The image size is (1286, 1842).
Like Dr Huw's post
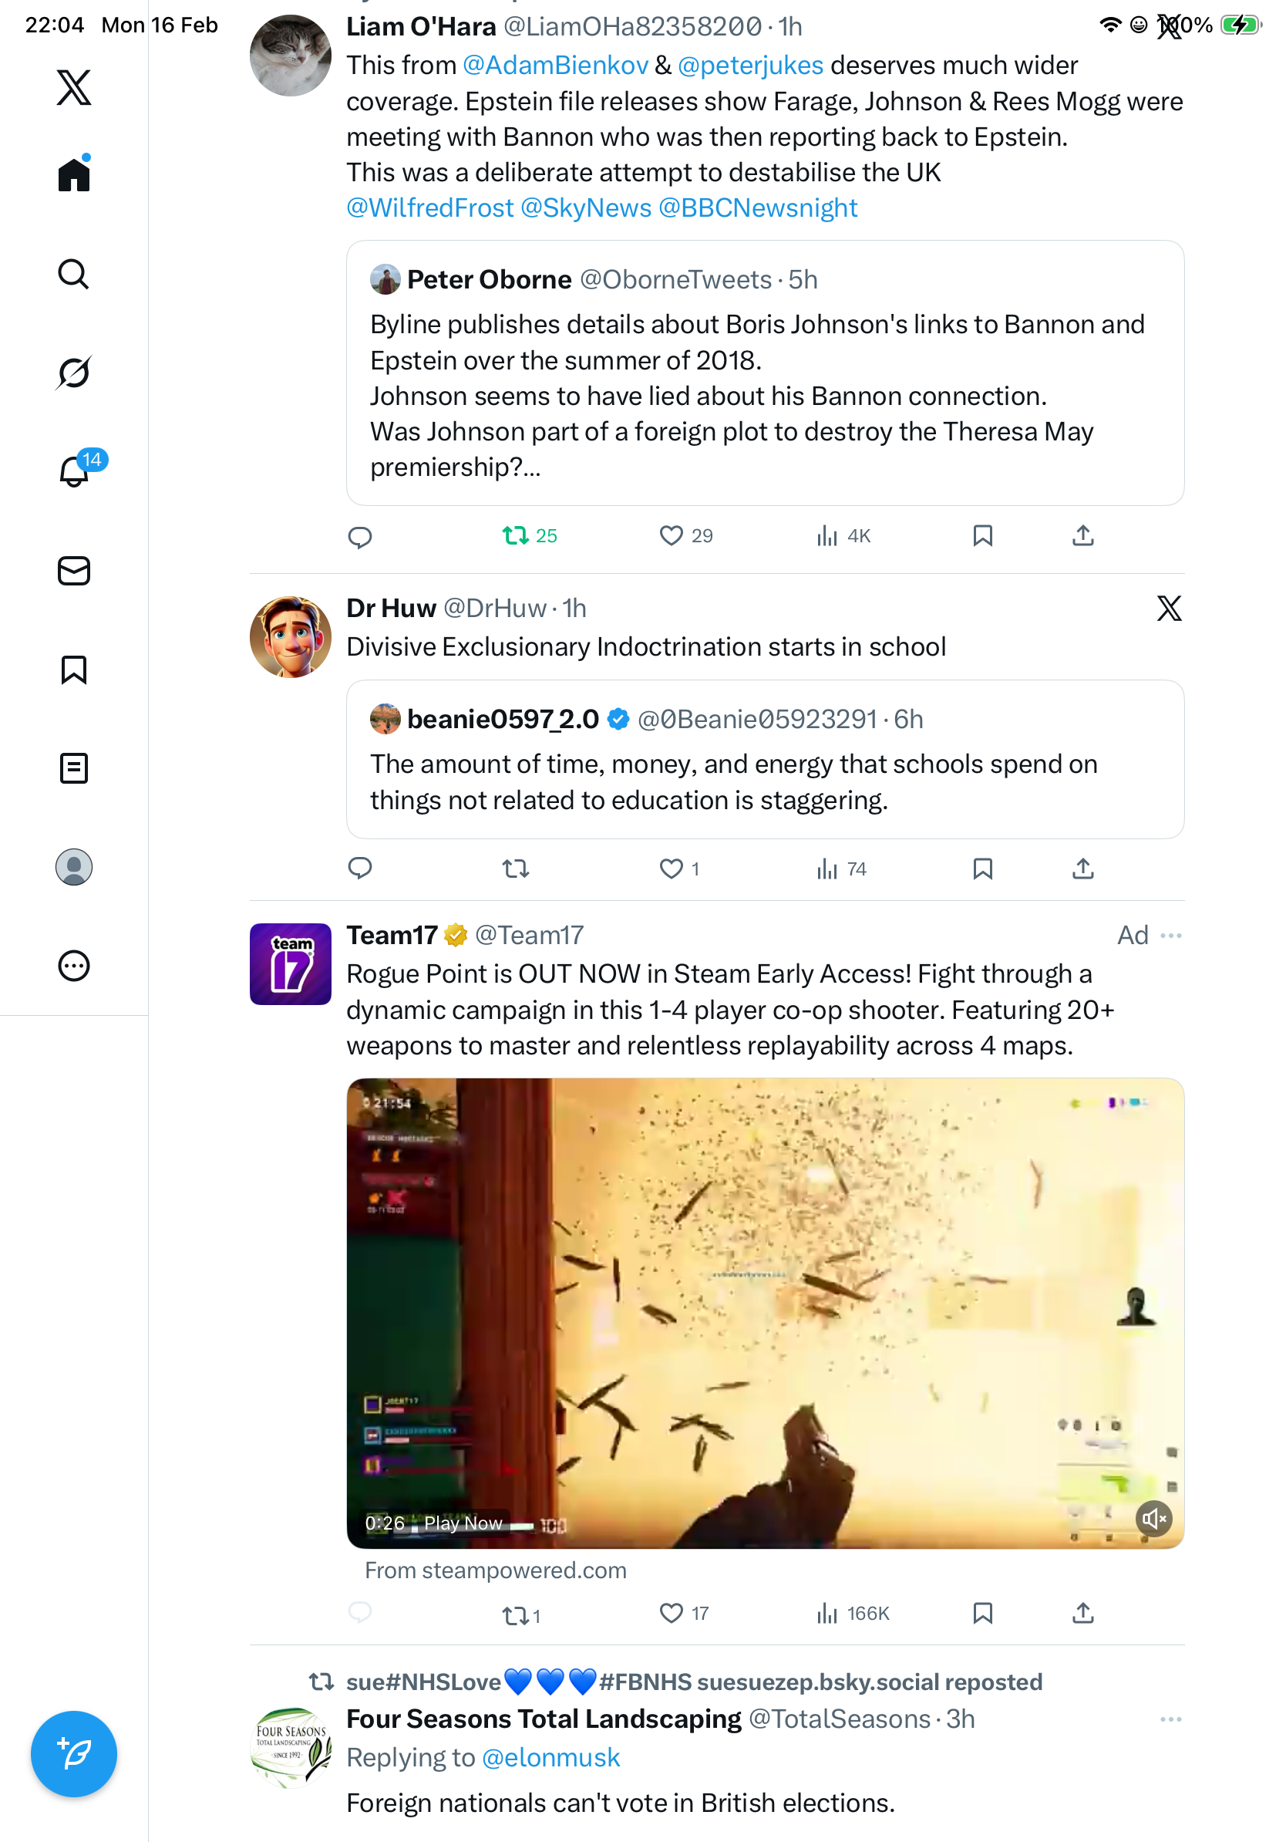click(x=671, y=868)
